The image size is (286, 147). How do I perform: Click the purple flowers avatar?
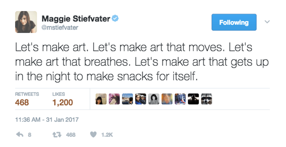tap(114, 99)
